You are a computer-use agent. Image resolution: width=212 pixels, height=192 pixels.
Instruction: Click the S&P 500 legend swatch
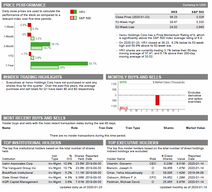(x=74, y=18)
